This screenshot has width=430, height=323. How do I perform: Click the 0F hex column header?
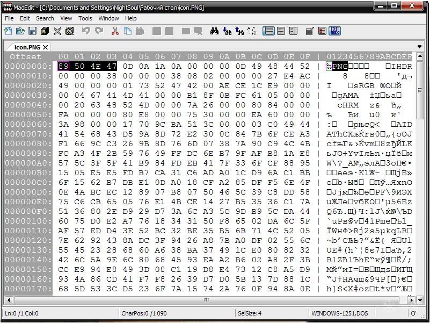click(304, 57)
